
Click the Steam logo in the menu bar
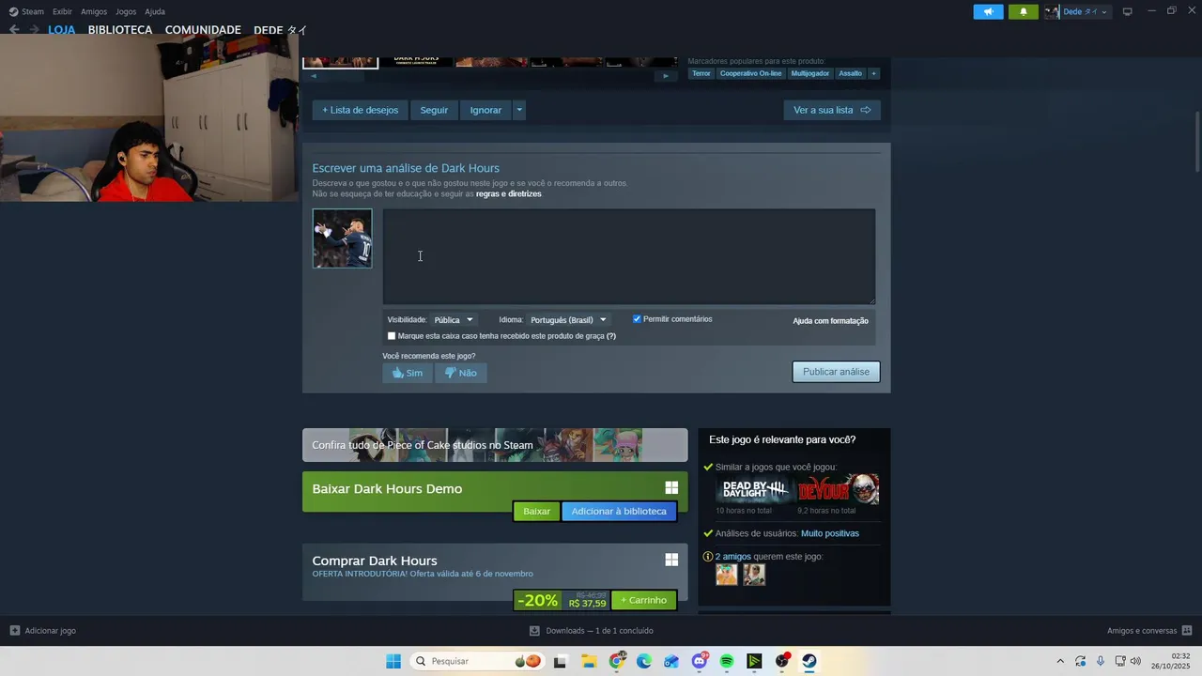point(13,11)
